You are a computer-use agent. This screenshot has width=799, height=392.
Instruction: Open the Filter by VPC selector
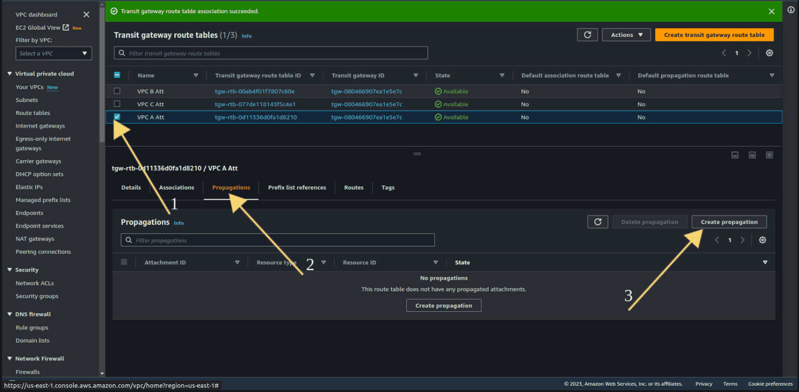54,53
